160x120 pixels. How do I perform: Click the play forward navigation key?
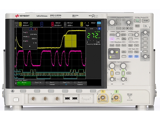tap(131, 28)
